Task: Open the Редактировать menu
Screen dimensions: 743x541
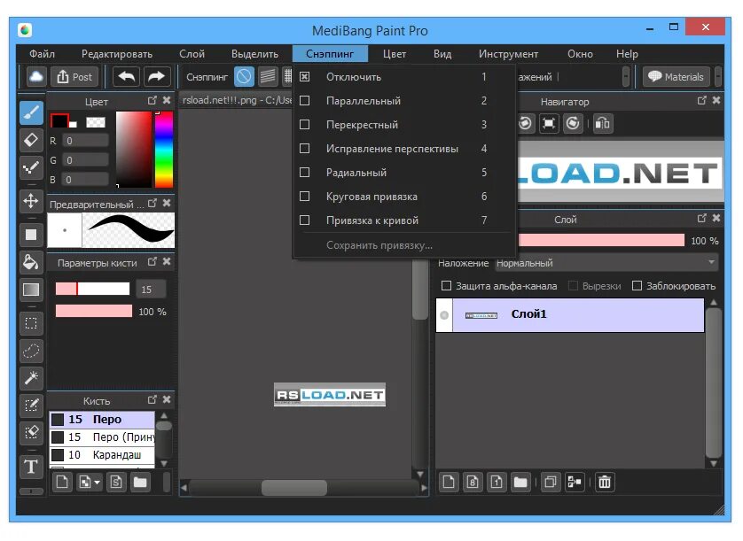Action: point(117,54)
